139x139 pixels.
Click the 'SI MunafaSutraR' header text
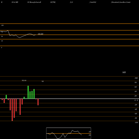click(x=34, y=2)
